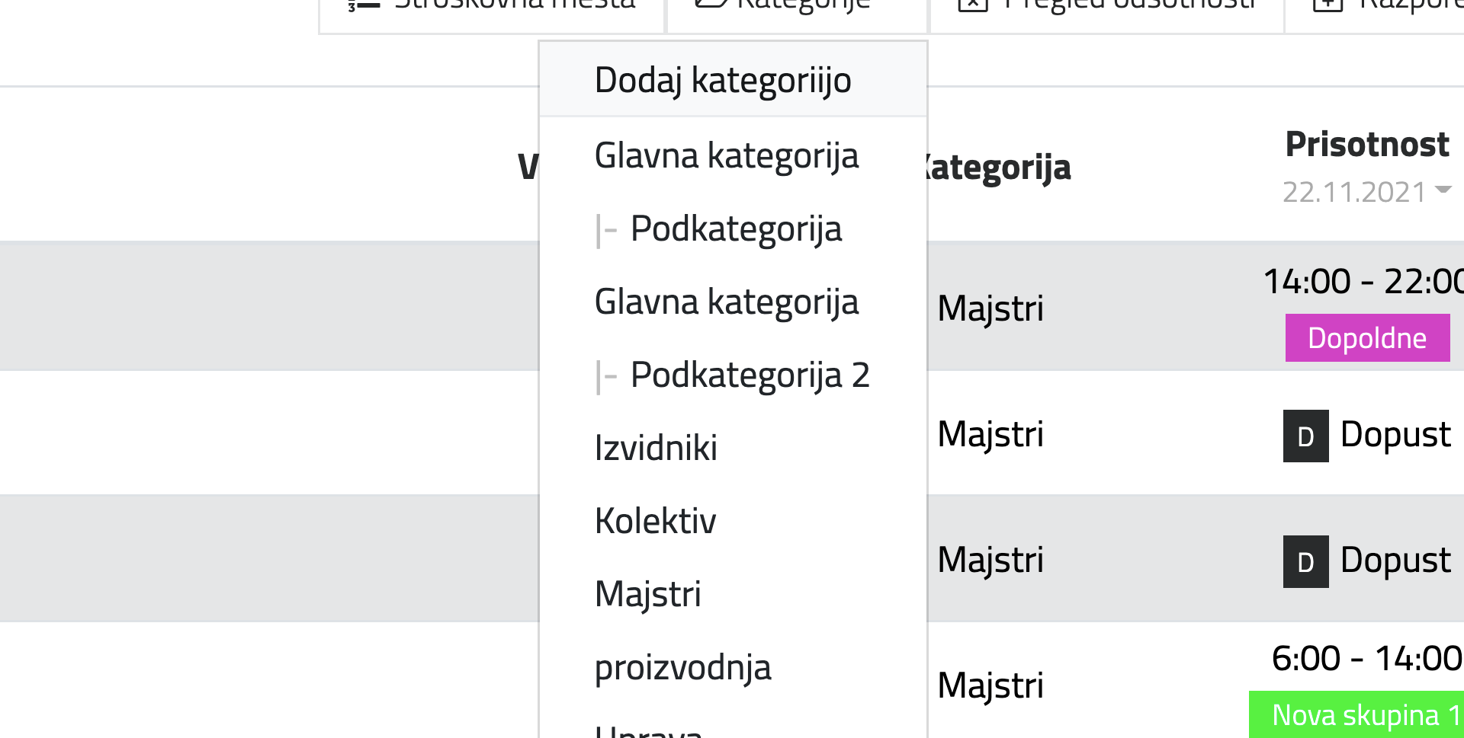The image size is (1464, 738).
Task: Click the calendar icon beside Pregled odsotnosti
Action: tap(973, 5)
